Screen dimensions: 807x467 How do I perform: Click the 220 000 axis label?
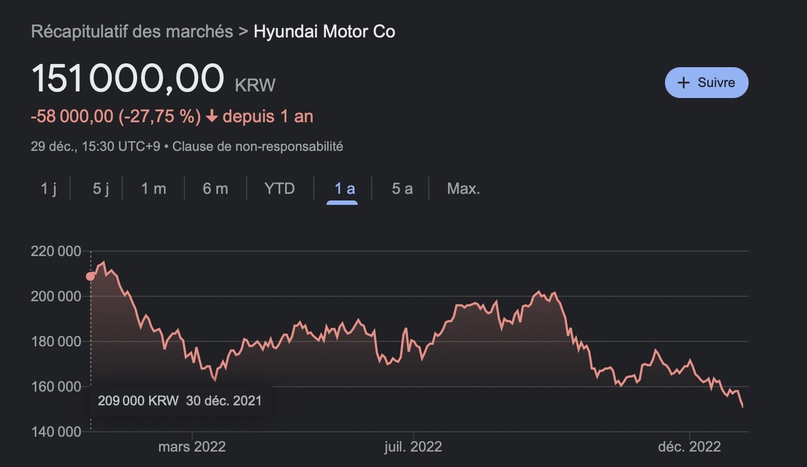tap(56, 252)
